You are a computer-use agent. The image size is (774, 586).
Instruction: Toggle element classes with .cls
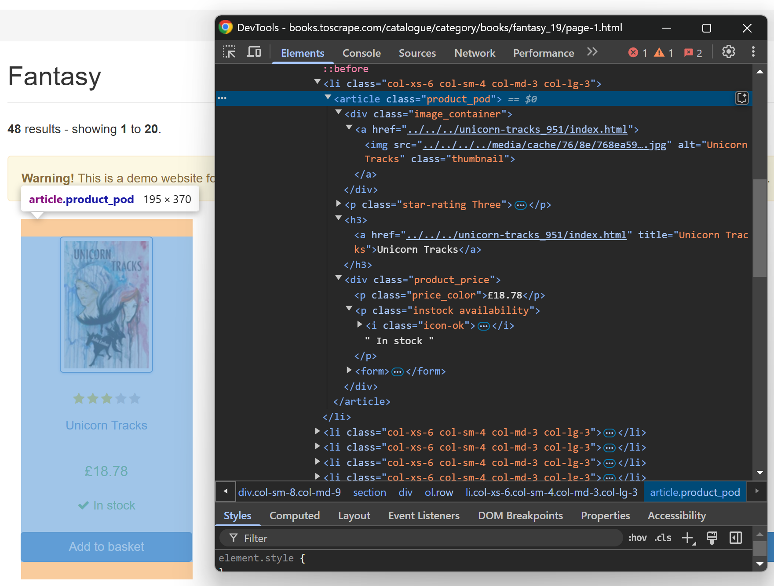(x=663, y=538)
